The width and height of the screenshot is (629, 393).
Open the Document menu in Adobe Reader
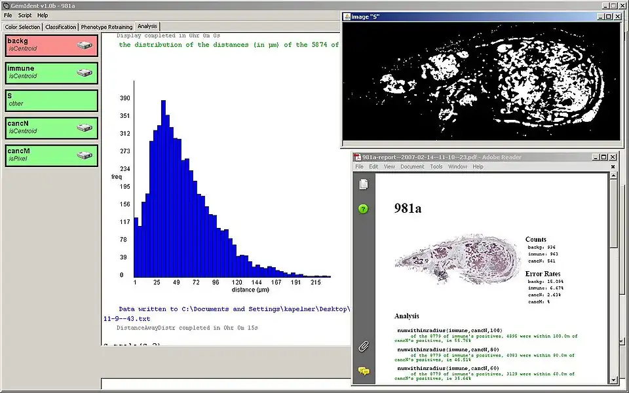[414, 166]
